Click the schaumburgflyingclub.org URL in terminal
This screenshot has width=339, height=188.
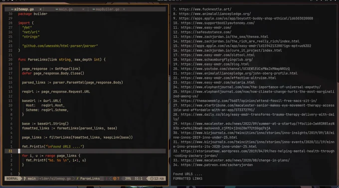tap(217, 60)
